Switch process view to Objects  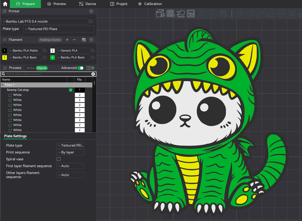coord(42,68)
